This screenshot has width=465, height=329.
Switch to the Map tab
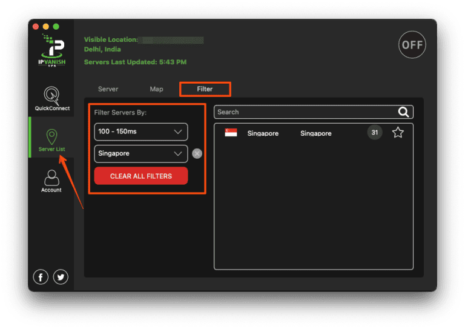156,89
